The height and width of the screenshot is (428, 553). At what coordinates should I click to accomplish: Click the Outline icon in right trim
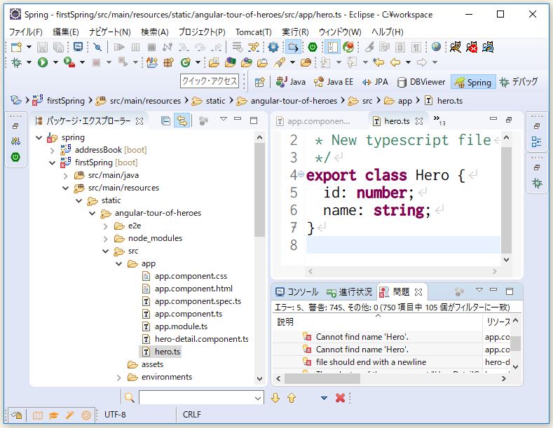tap(537, 141)
